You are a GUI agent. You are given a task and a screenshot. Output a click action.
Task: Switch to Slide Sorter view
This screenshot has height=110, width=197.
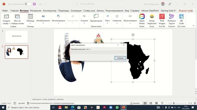click(151, 103)
